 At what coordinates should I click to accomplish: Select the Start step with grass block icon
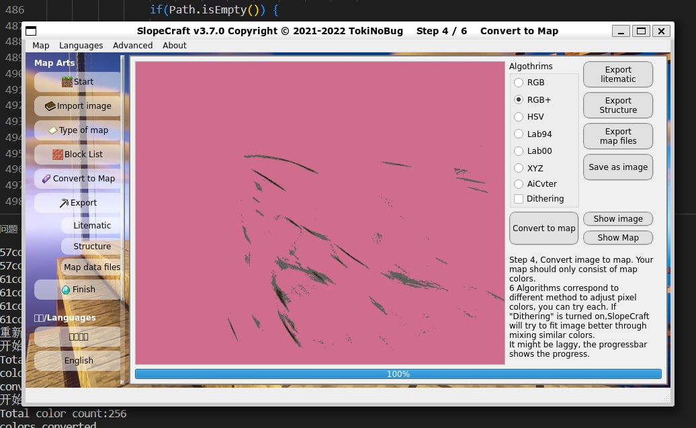point(76,81)
